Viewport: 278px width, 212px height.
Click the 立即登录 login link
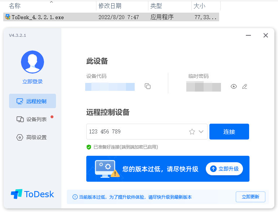click(x=32, y=81)
